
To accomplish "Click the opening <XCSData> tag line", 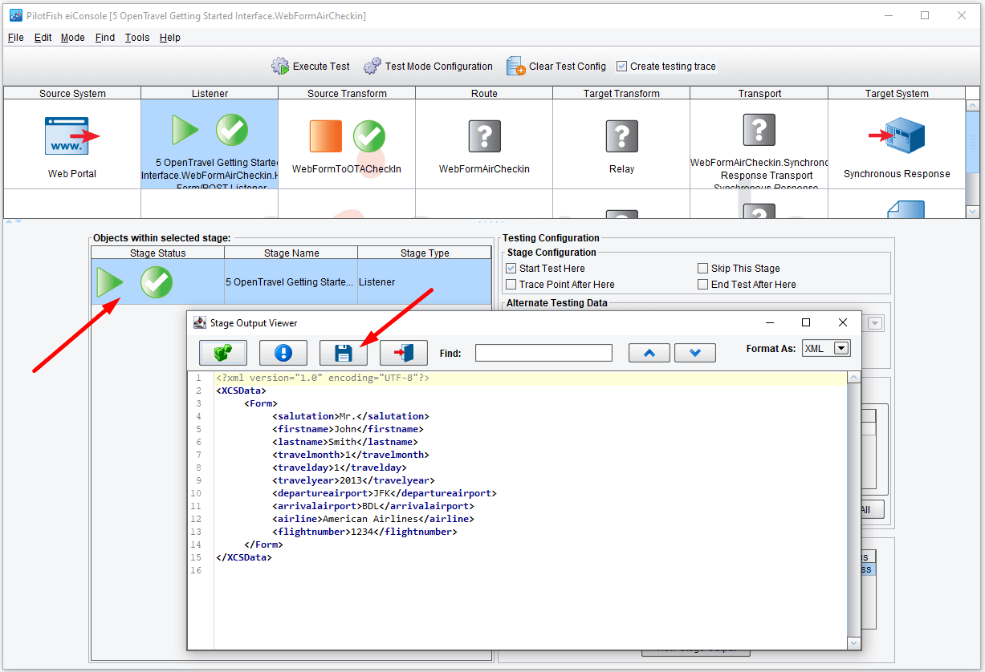I will tap(241, 391).
